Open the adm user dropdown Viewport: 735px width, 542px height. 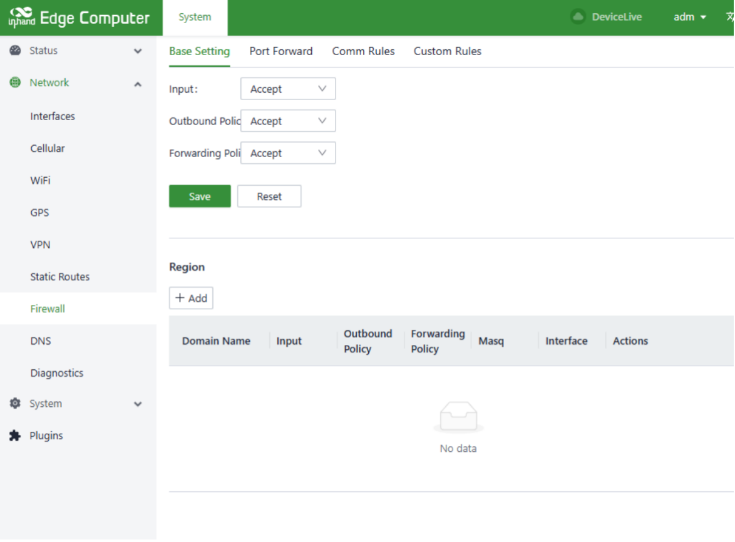pos(690,17)
